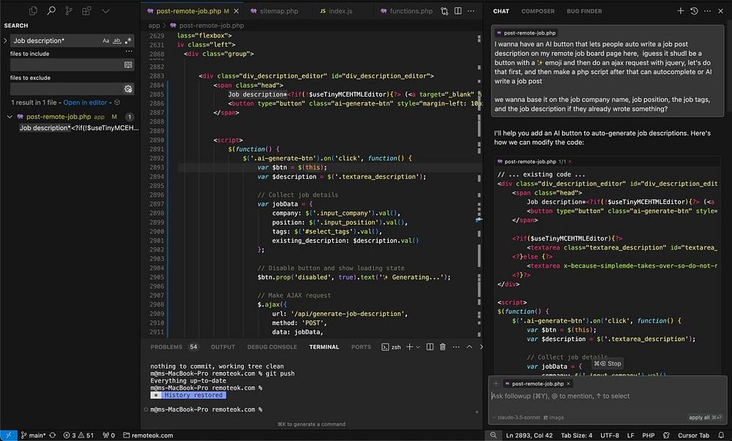732x441 pixels.
Task: Collapse post-remote-job.php search result group
Action: (10, 117)
